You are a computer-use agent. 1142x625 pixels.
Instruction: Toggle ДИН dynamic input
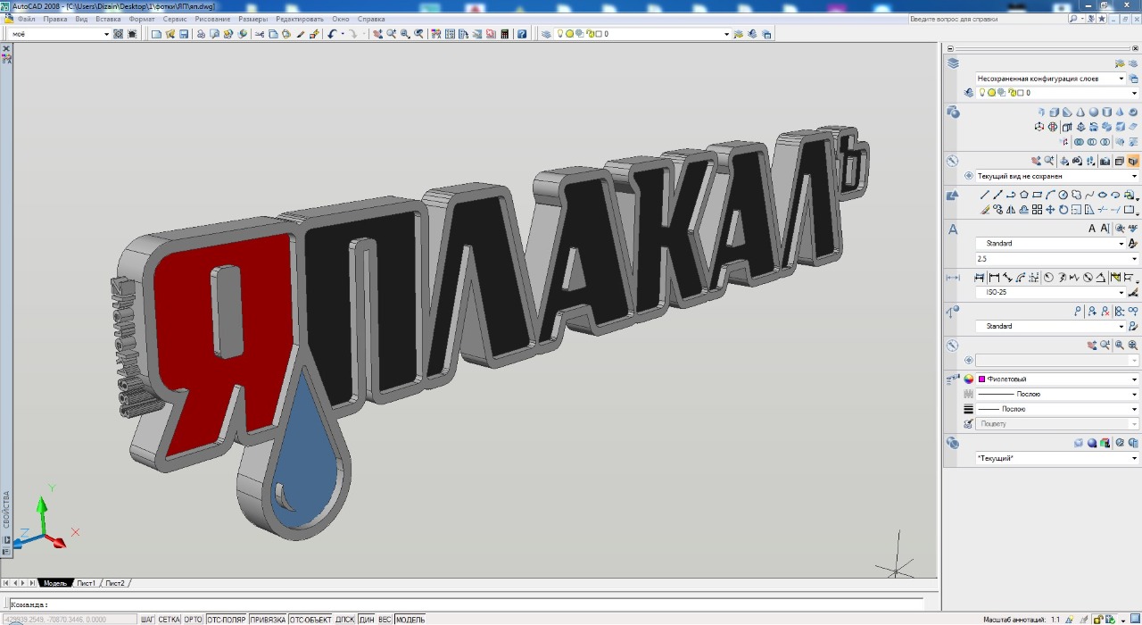(x=367, y=619)
